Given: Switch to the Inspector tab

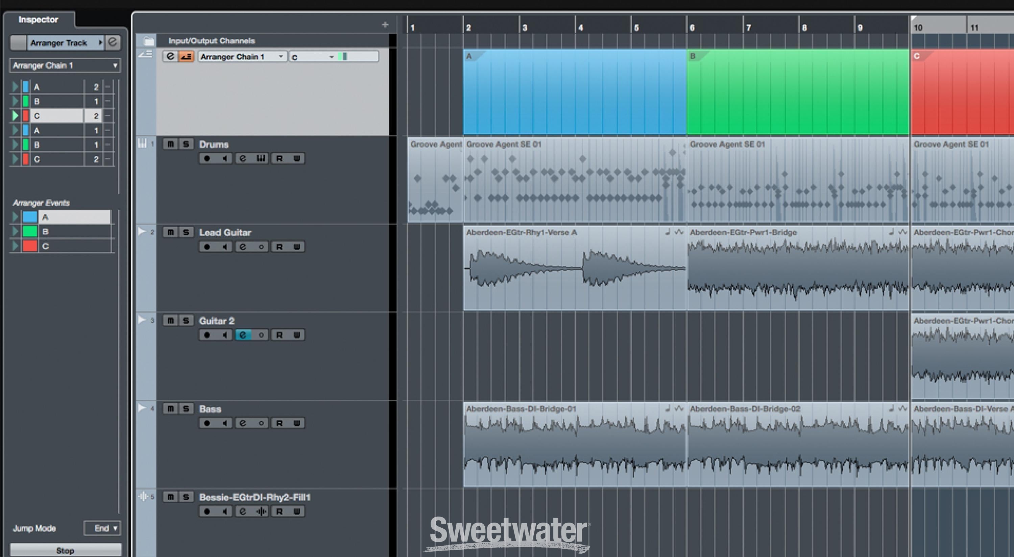Looking at the screenshot, I should 38,20.
